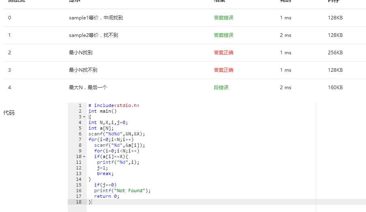The width and height of the screenshot is (366, 212).
Task: Click time value '2 ms' in row 1
Action: point(286,35)
